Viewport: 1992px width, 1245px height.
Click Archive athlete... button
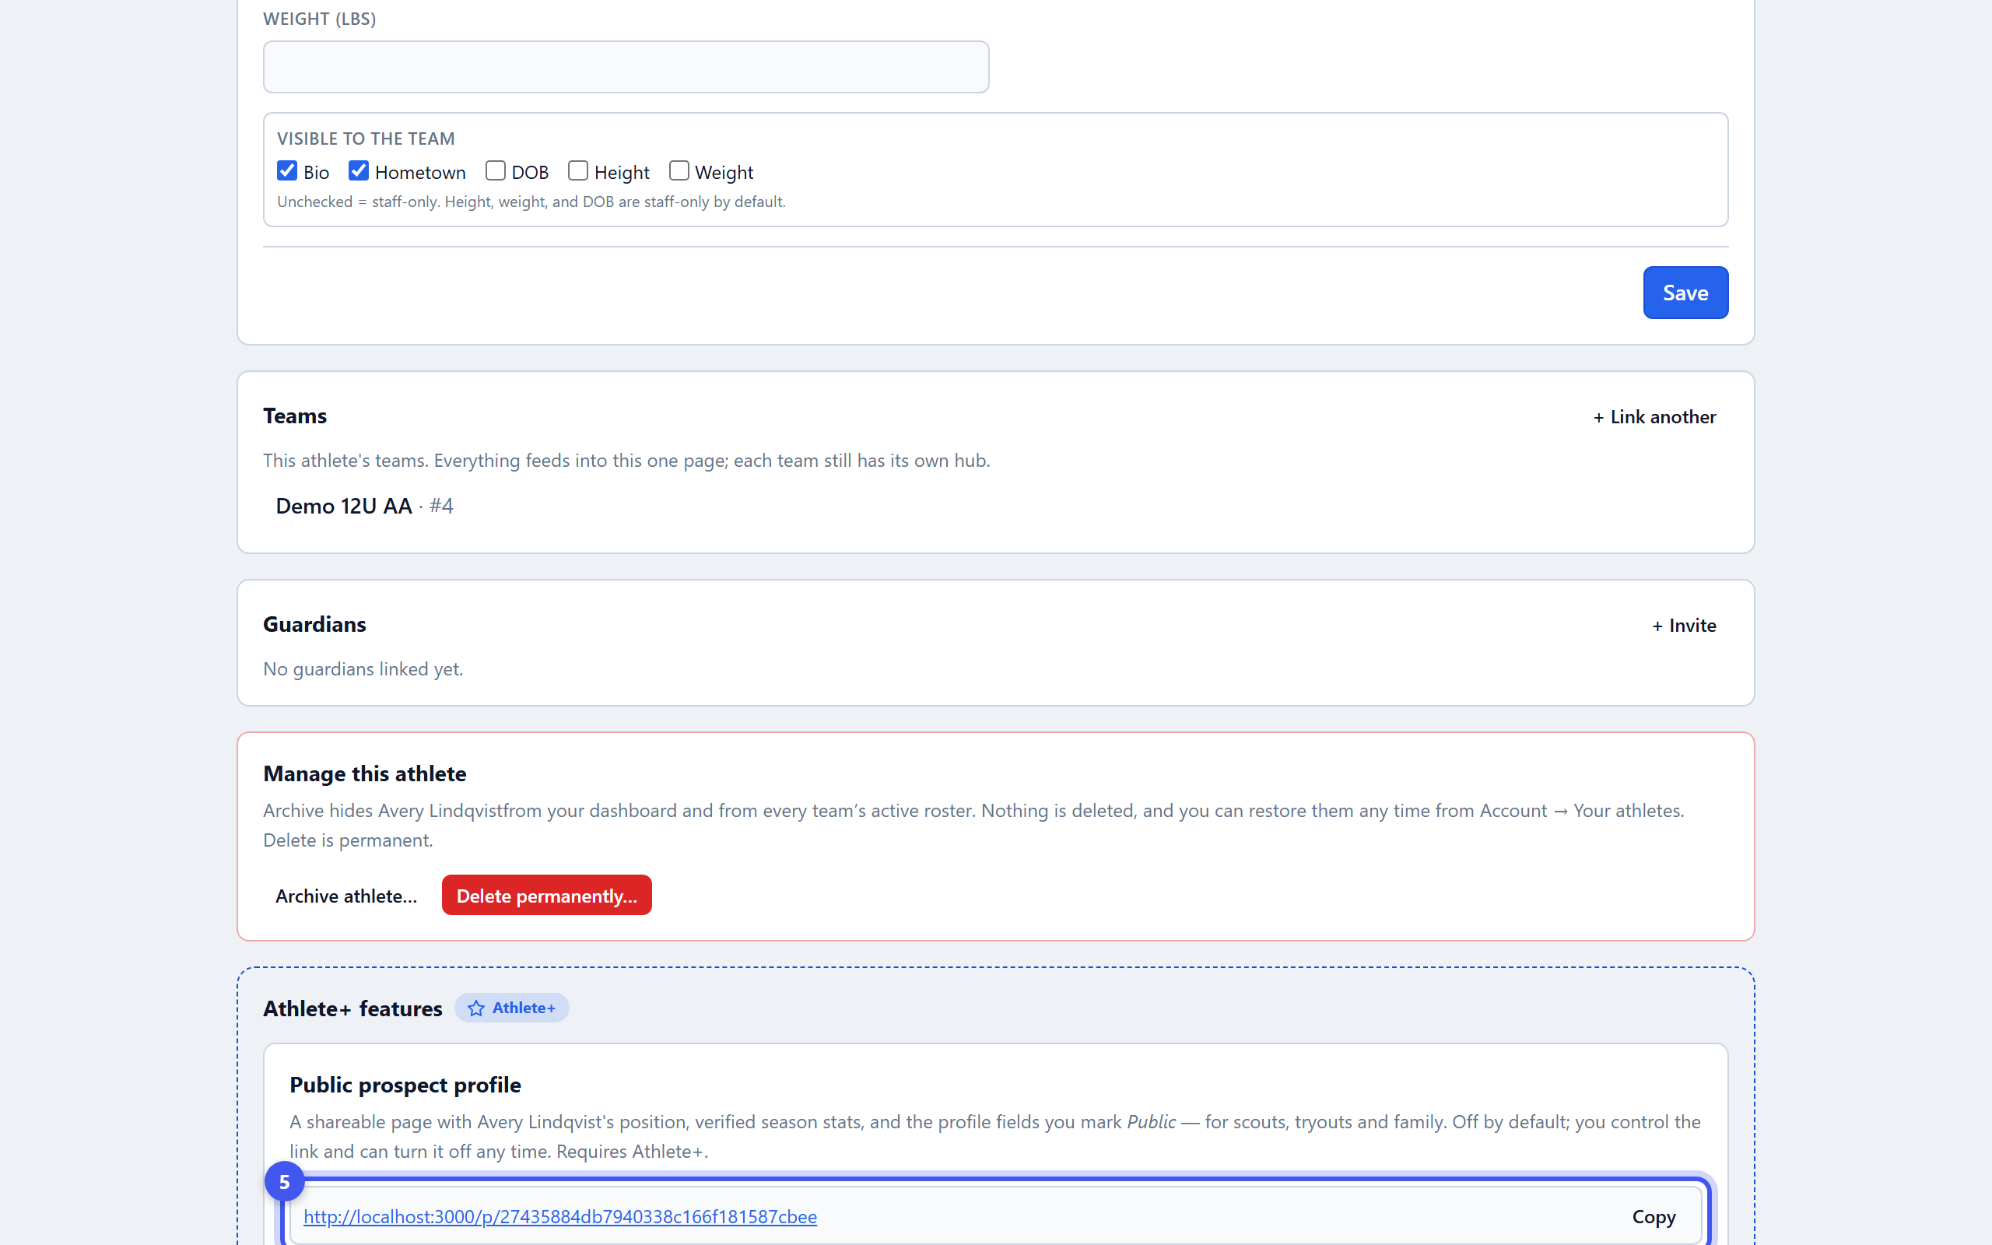click(345, 896)
